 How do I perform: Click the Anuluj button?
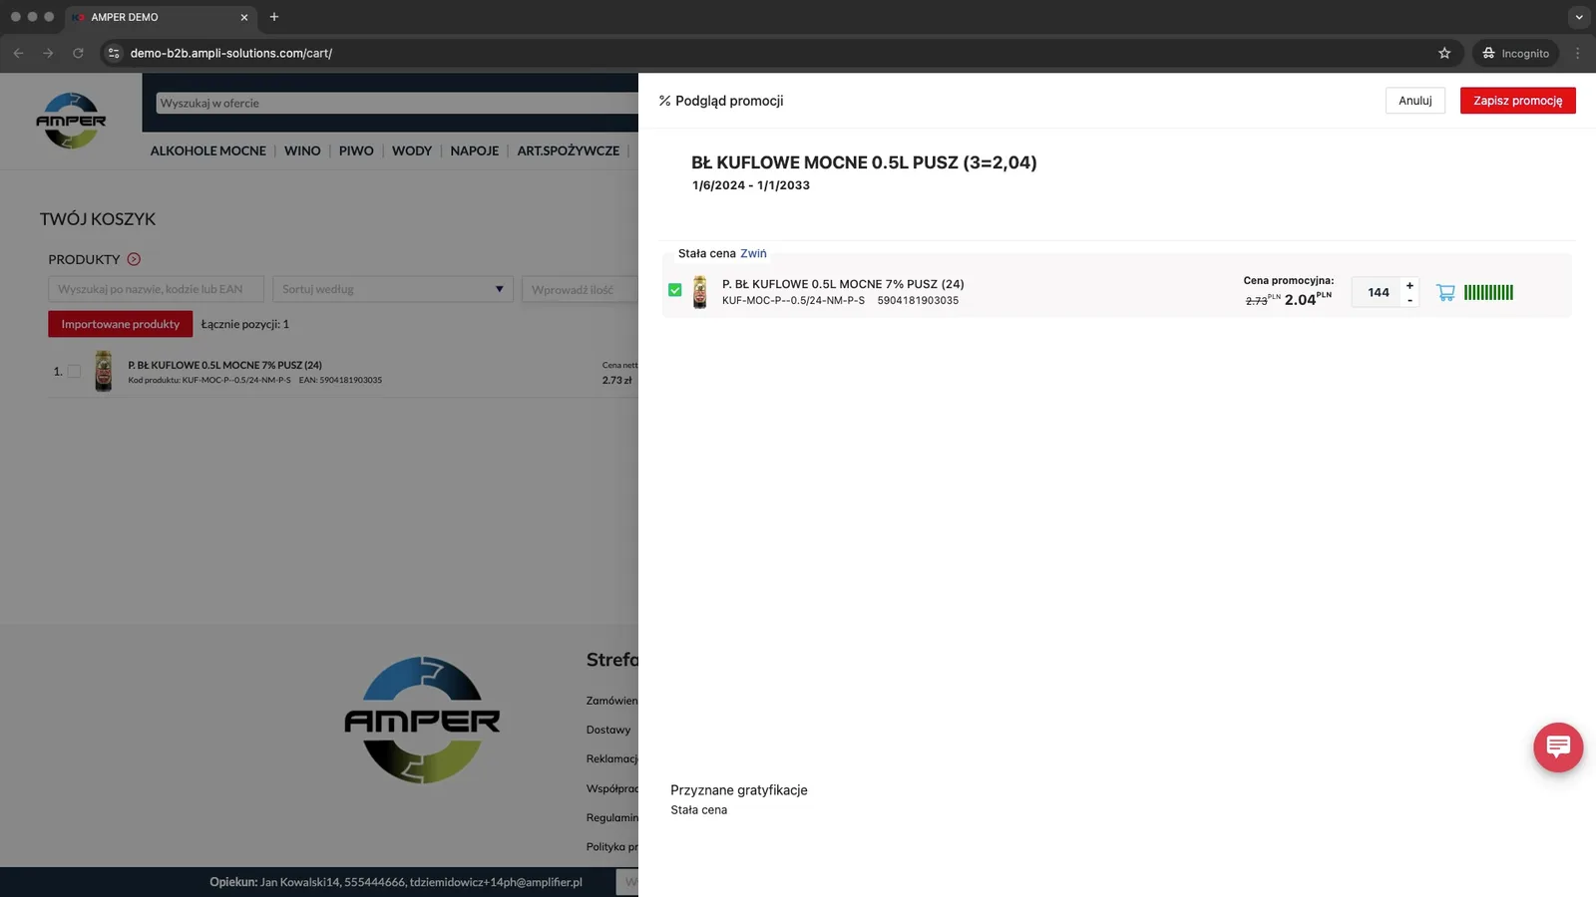[x=1414, y=101]
